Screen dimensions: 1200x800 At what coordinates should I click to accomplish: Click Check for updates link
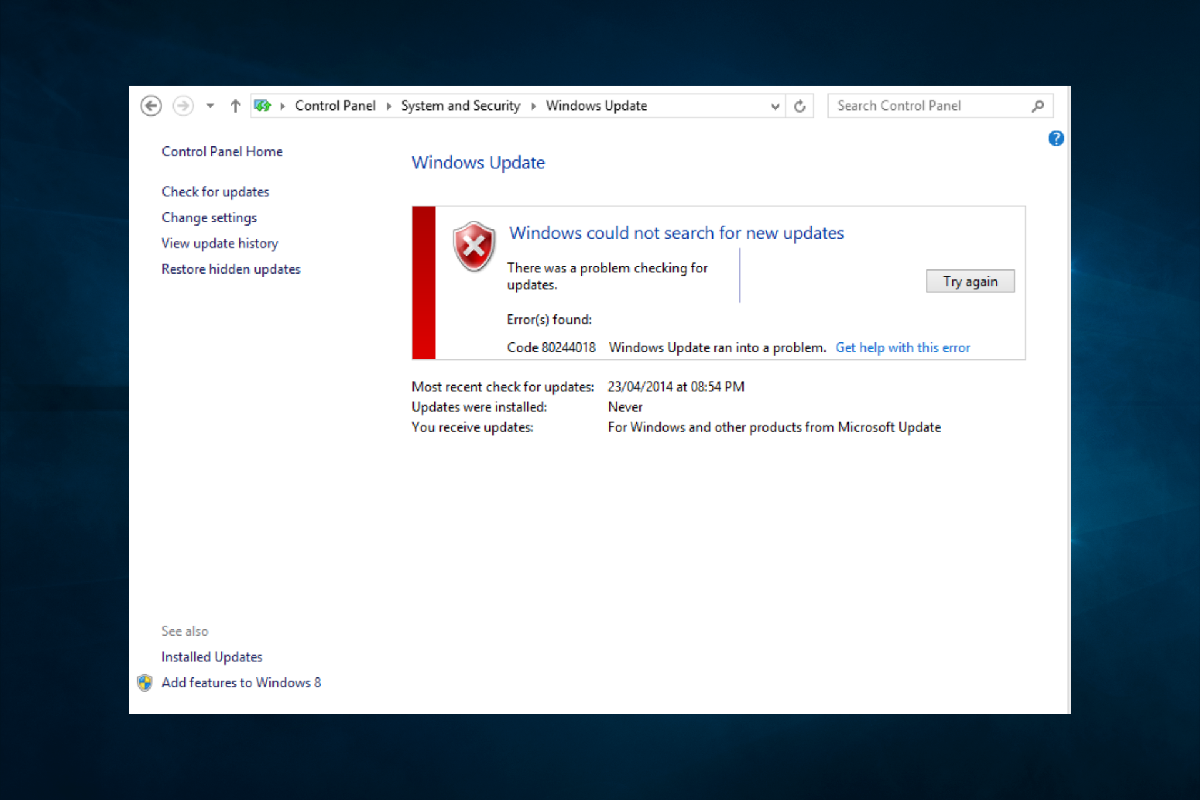point(215,192)
